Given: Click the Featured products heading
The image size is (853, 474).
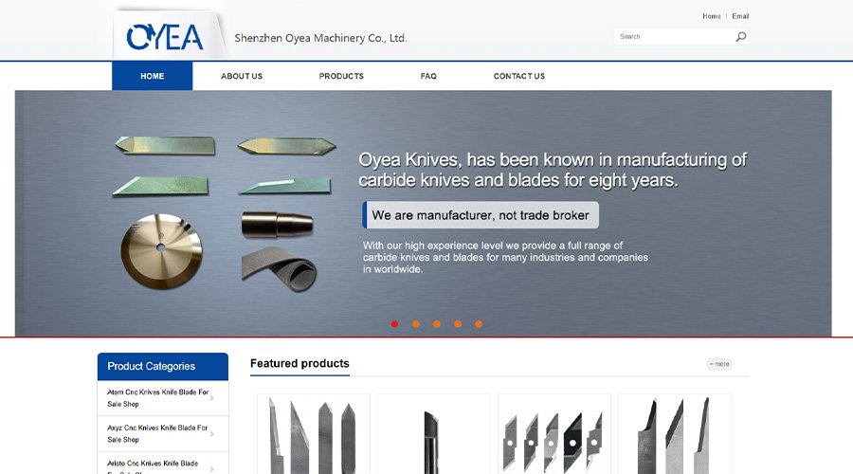Looking at the screenshot, I should tap(299, 363).
